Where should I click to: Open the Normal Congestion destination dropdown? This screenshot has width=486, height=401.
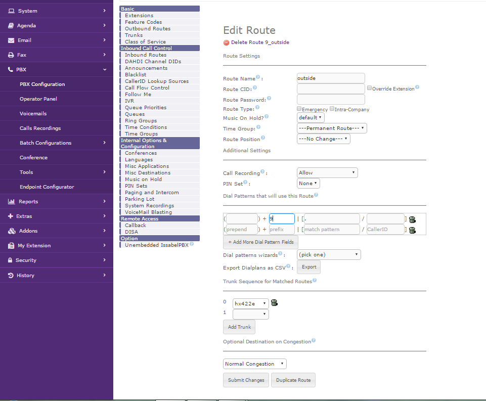(254, 364)
